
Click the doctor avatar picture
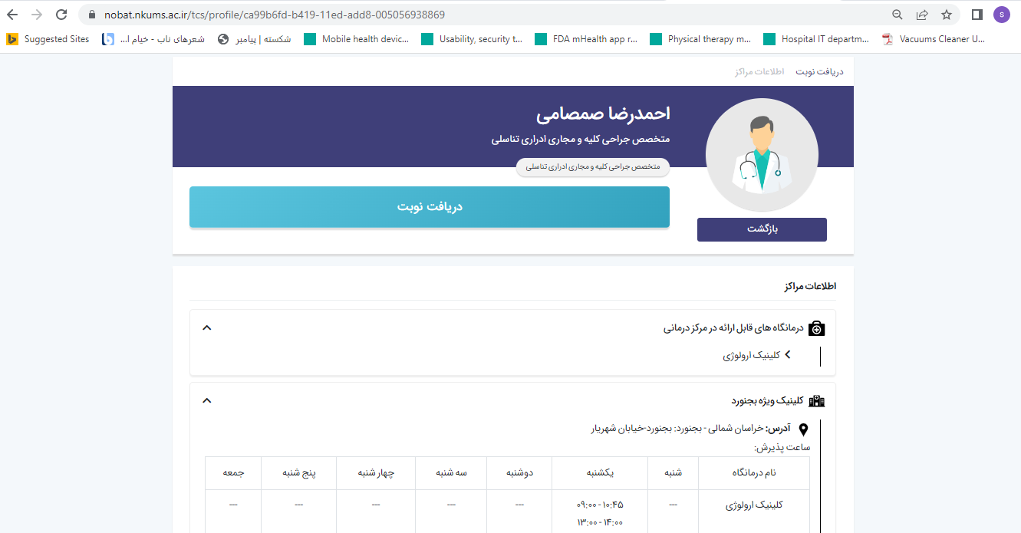[x=762, y=155]
